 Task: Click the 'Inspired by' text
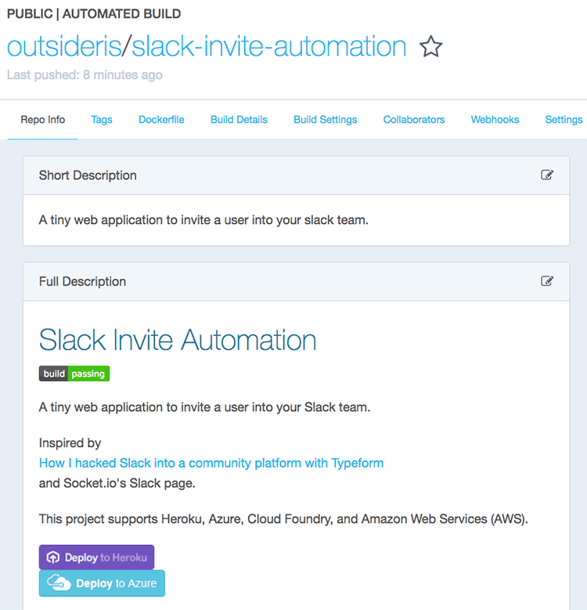point(70,443)
